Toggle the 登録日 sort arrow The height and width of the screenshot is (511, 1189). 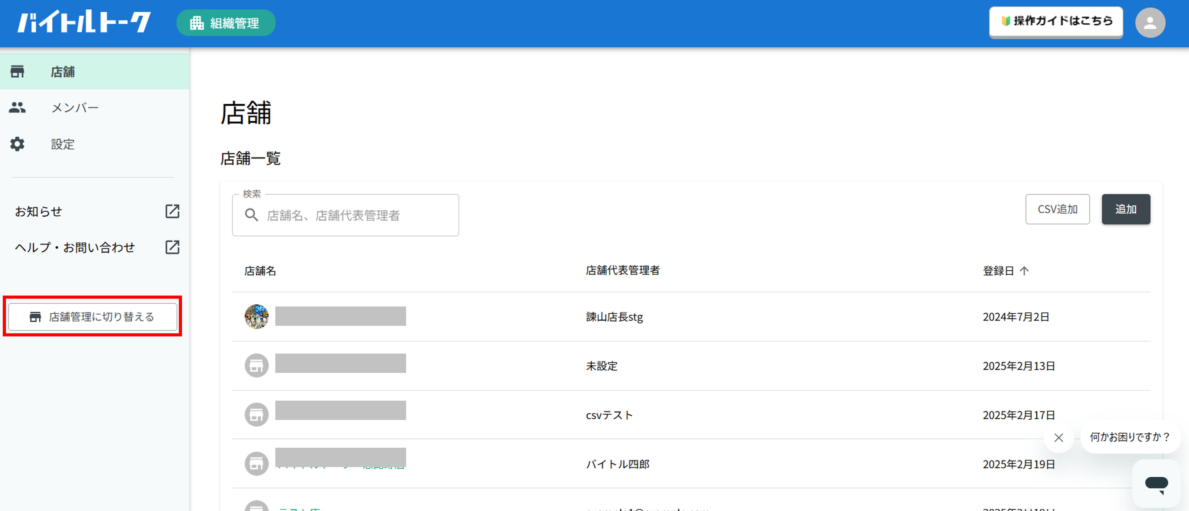click(x=1024, y=271)
